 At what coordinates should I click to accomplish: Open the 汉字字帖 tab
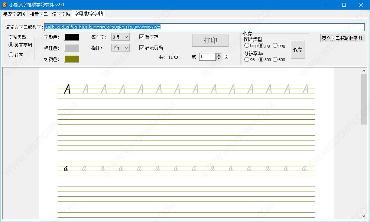point(61,14)
